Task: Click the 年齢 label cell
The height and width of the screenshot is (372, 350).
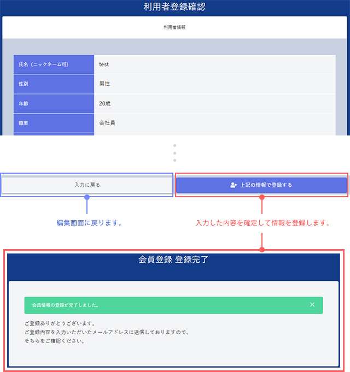Action: tap(54, 104)
